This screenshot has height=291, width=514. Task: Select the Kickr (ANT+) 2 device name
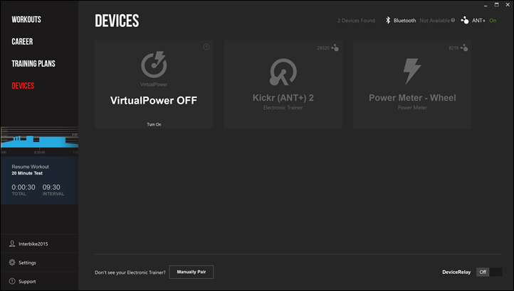point(283,98)
